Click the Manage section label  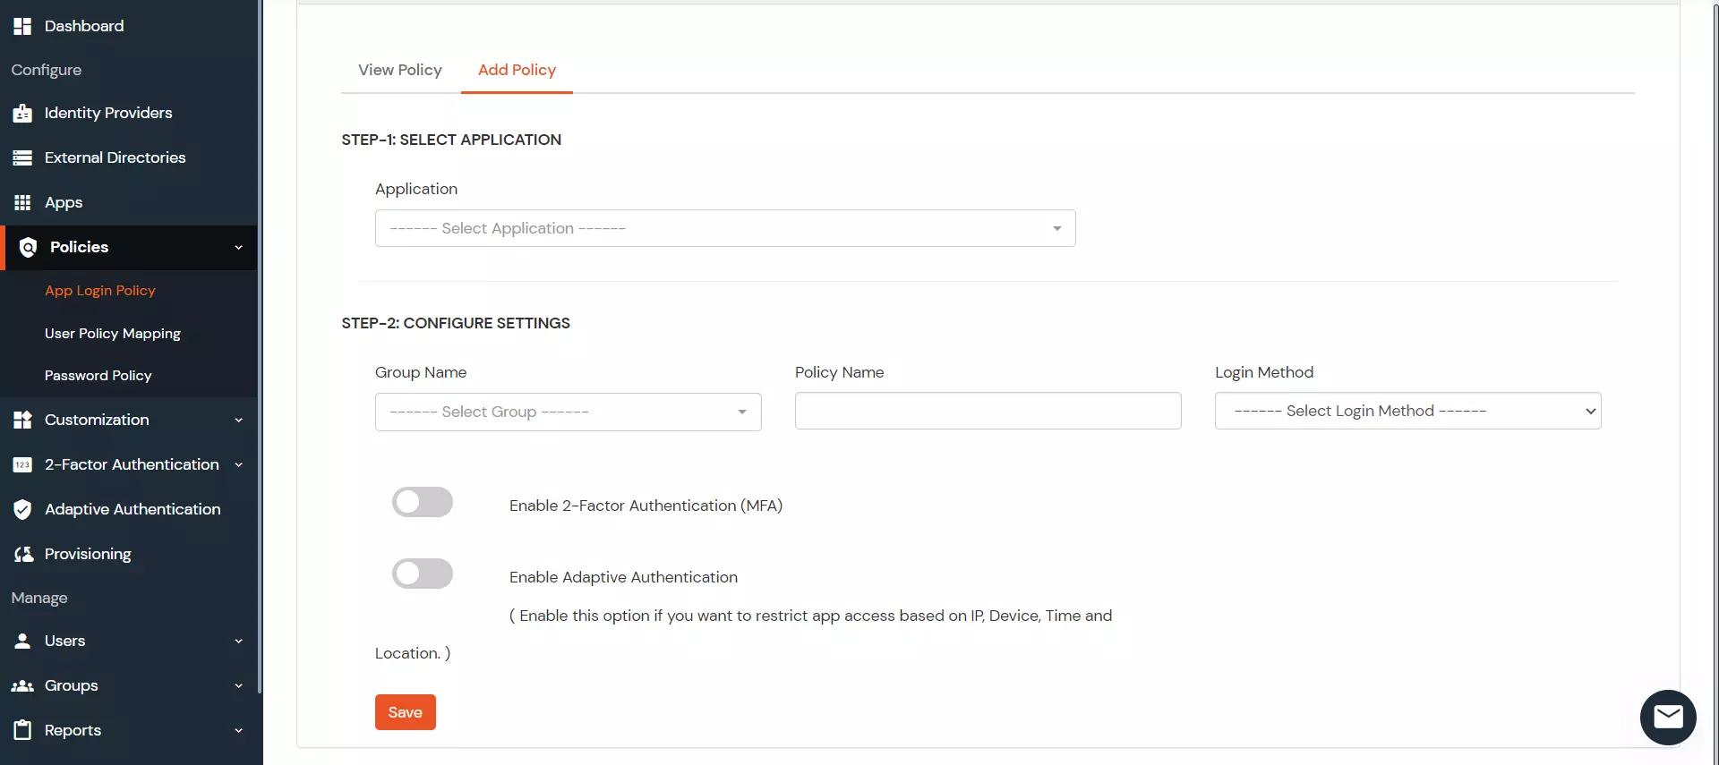[x=39, y=598]
